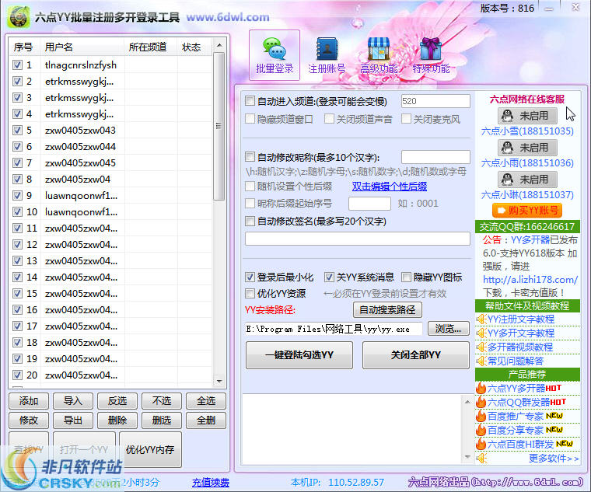Uncheck 登录后最小化 option
The image size is (591, 492).
(250, 277)
